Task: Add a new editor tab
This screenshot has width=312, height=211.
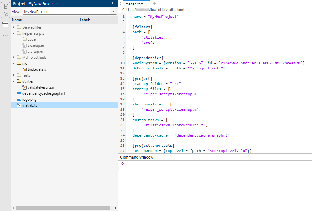Action: point(154,4)
